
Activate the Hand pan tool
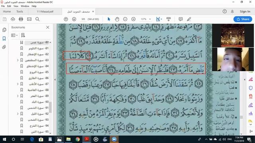(x=117, y=19)
